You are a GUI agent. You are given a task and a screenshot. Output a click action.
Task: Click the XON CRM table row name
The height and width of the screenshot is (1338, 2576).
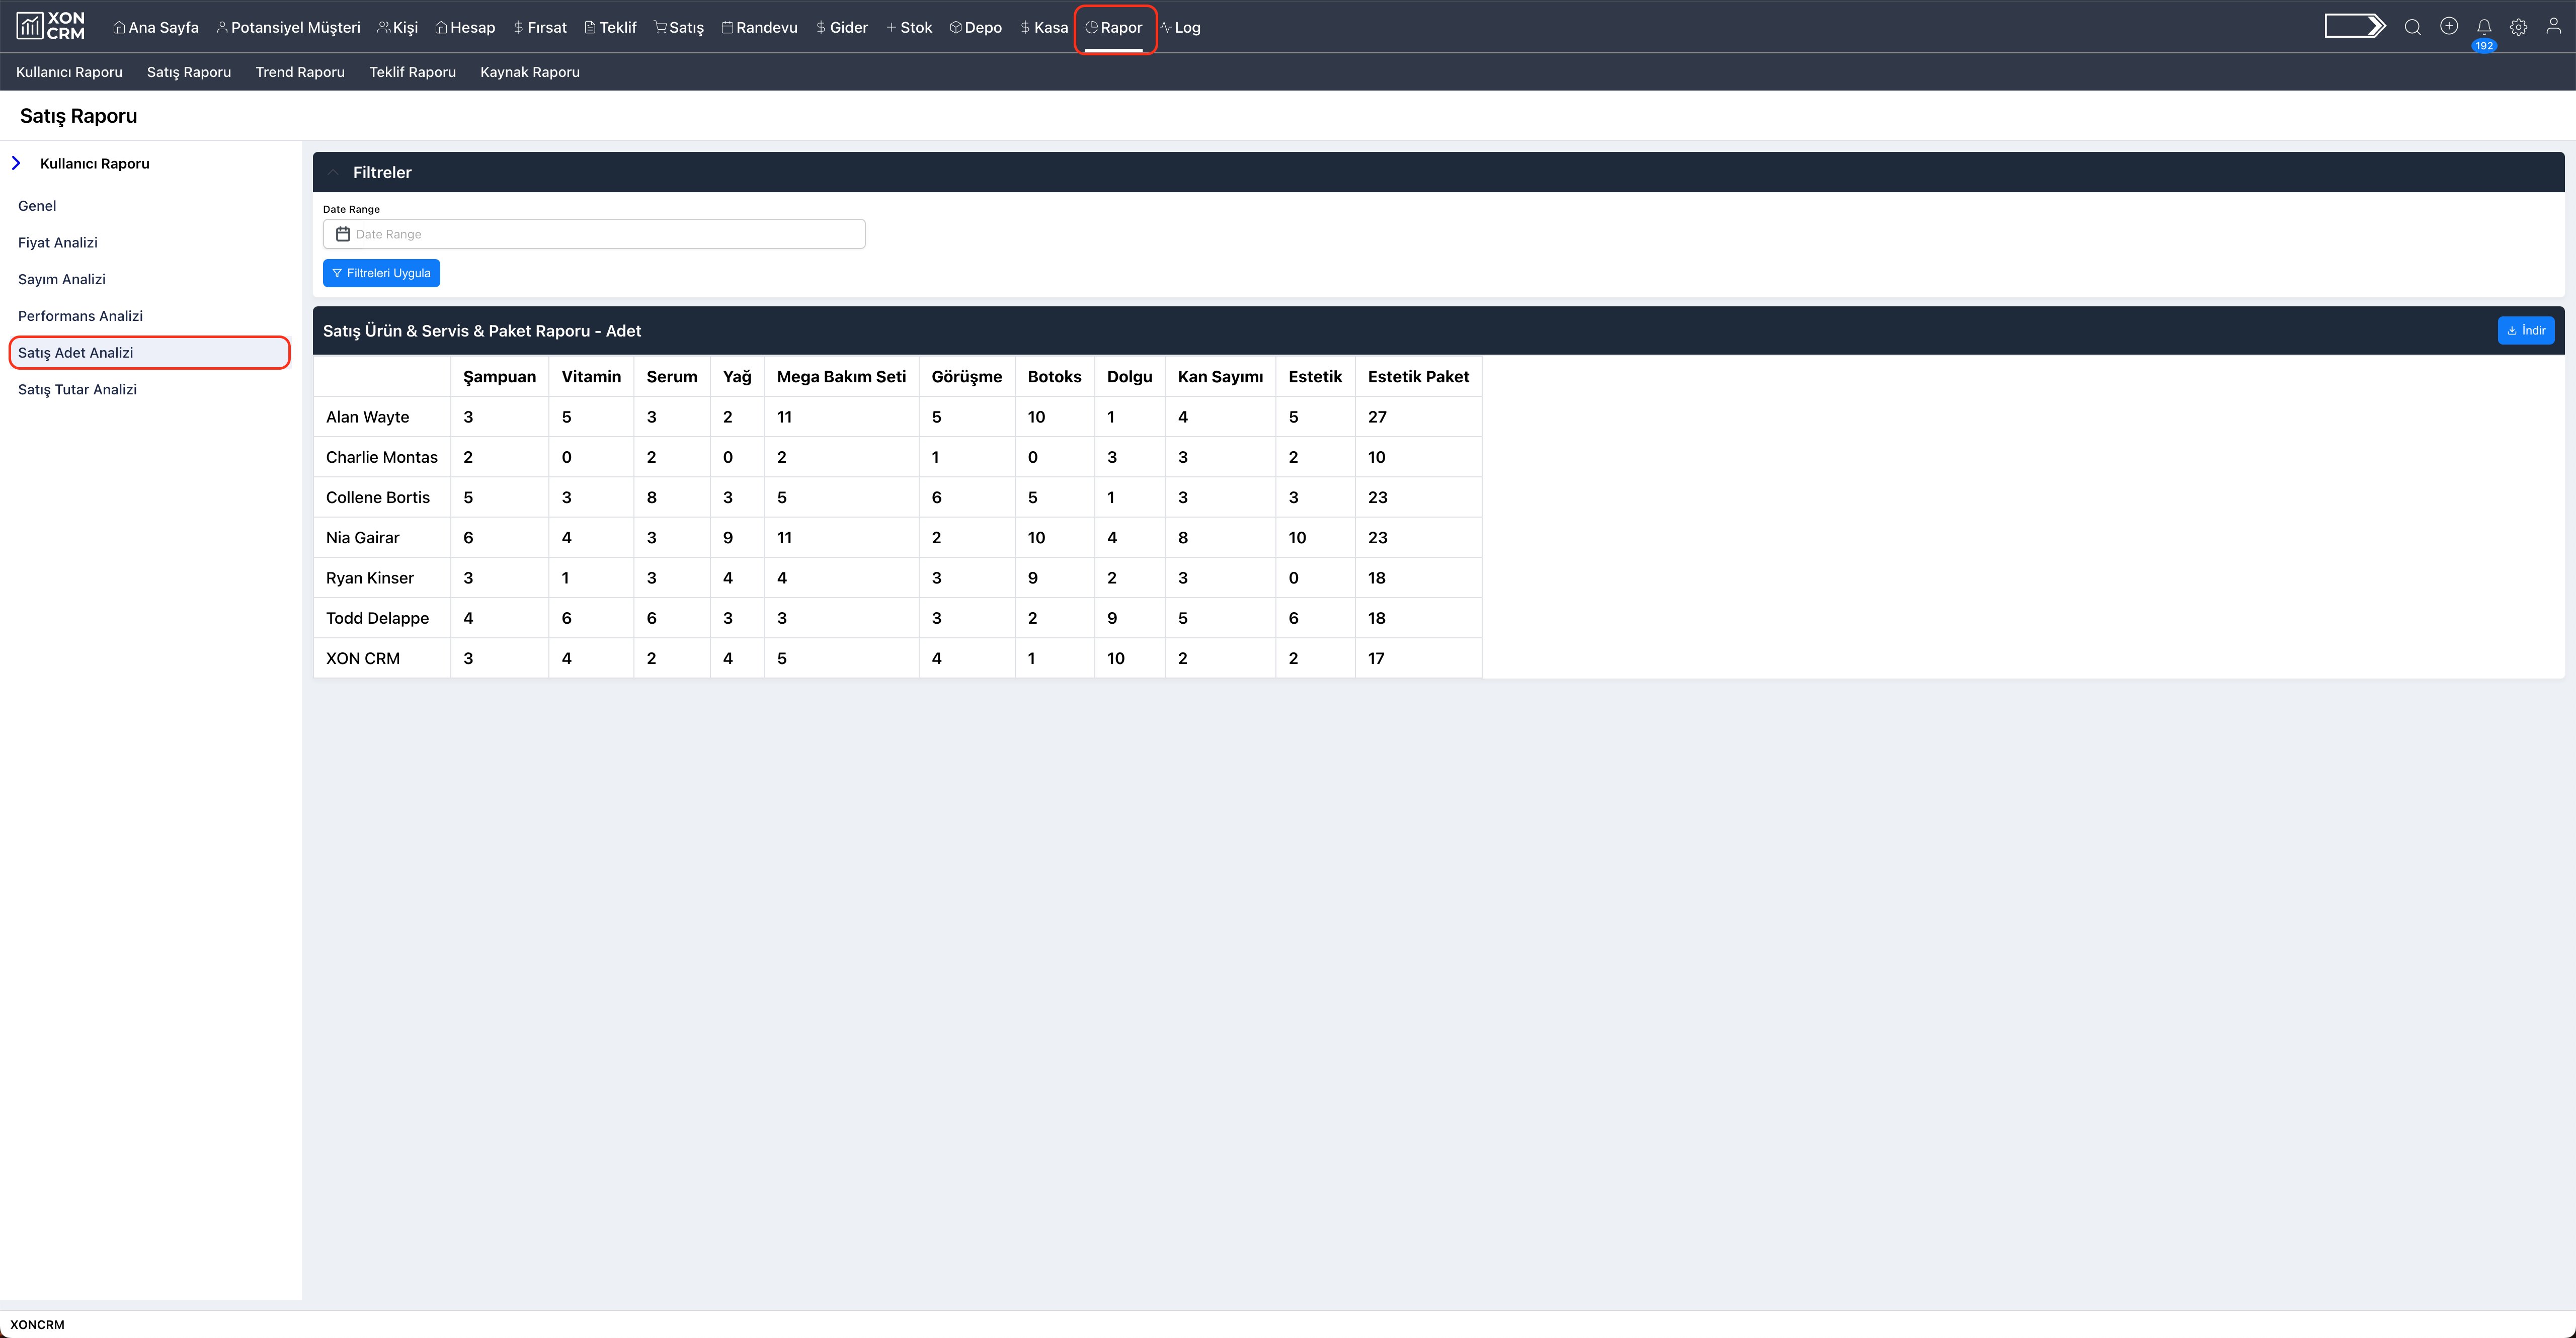tap(363, 658)
